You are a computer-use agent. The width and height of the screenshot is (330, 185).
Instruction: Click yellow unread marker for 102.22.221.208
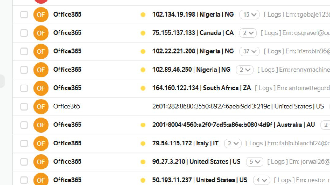click(x=143, y=51)
